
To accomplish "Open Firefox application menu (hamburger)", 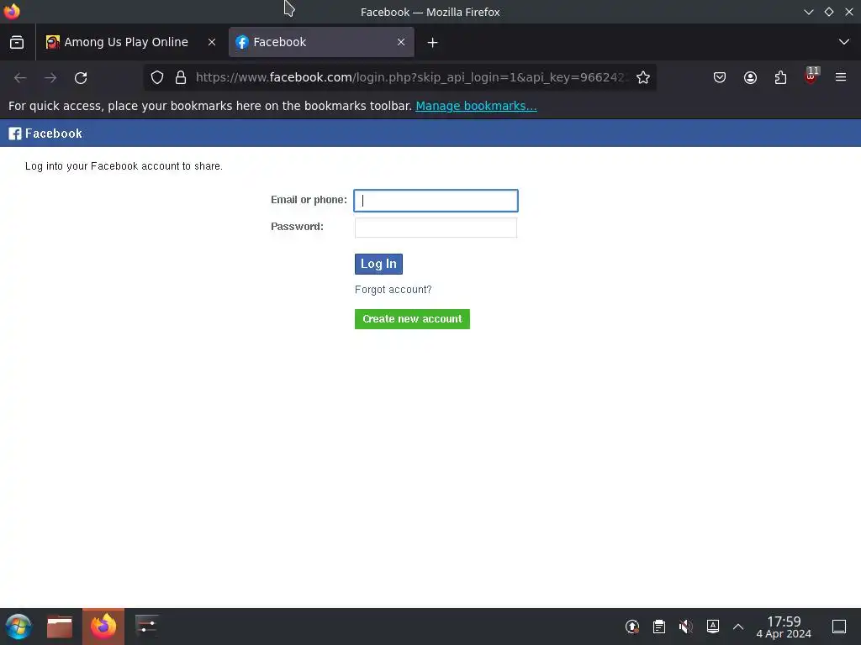I will (x=841, y=77).
